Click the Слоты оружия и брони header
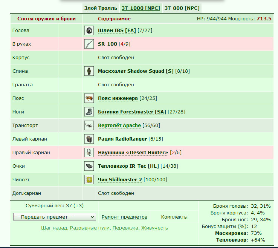Viewport: 278px width, 248px height. [x=46, y=18]
